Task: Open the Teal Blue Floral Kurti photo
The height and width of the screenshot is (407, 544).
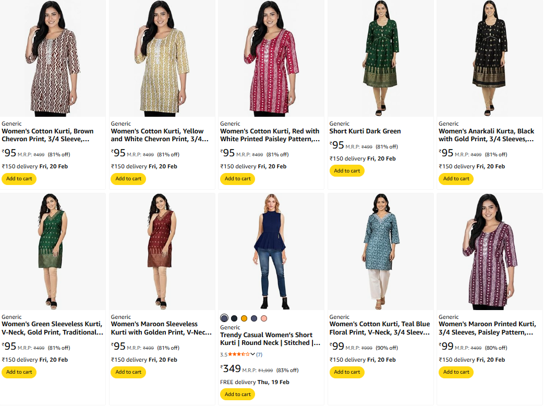Action: [x=380, y=252]
